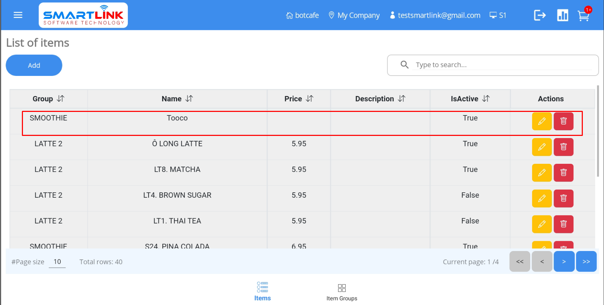The width and height of the screenshot is (604, 305).
Task: Open the hamburger navigation menu
Action: click(x=18, y=15)
